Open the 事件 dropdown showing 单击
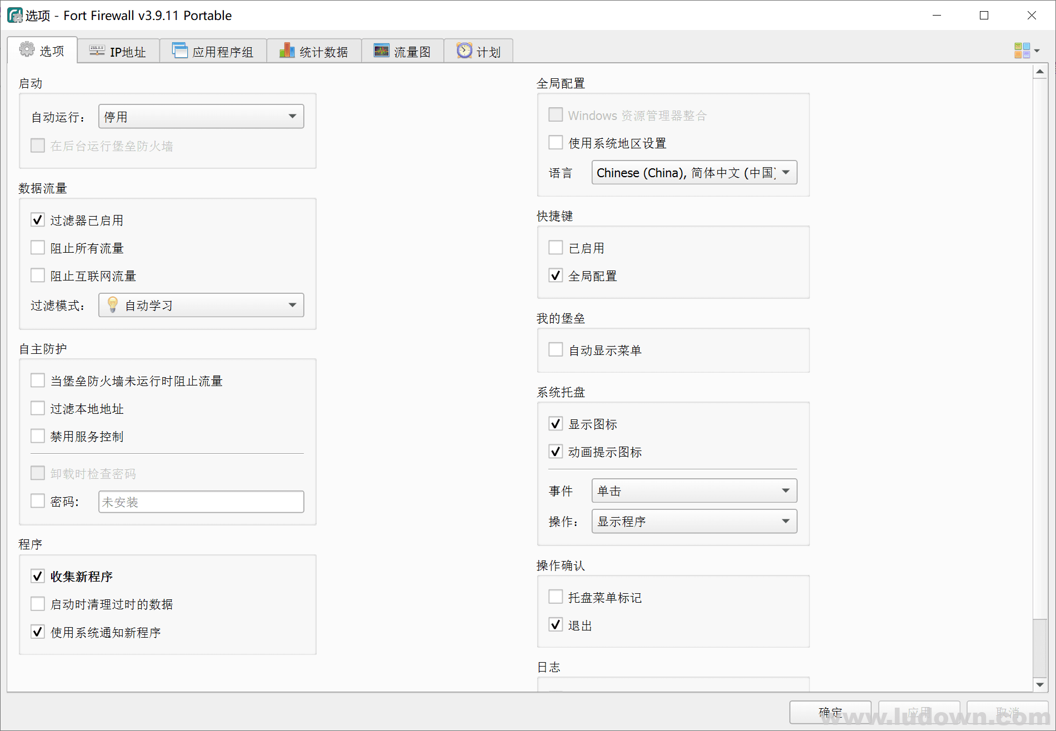This screenshot has width=1056, height=731. (x=694, y=490)
